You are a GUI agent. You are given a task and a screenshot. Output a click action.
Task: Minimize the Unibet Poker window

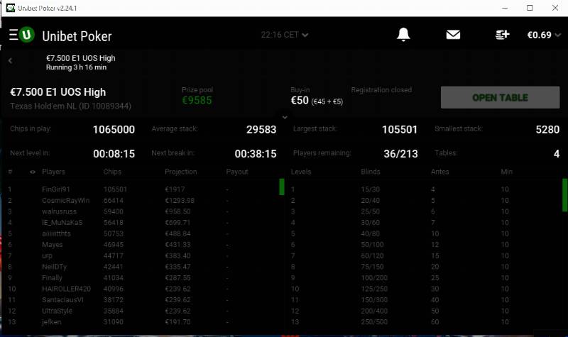(505, 8)
